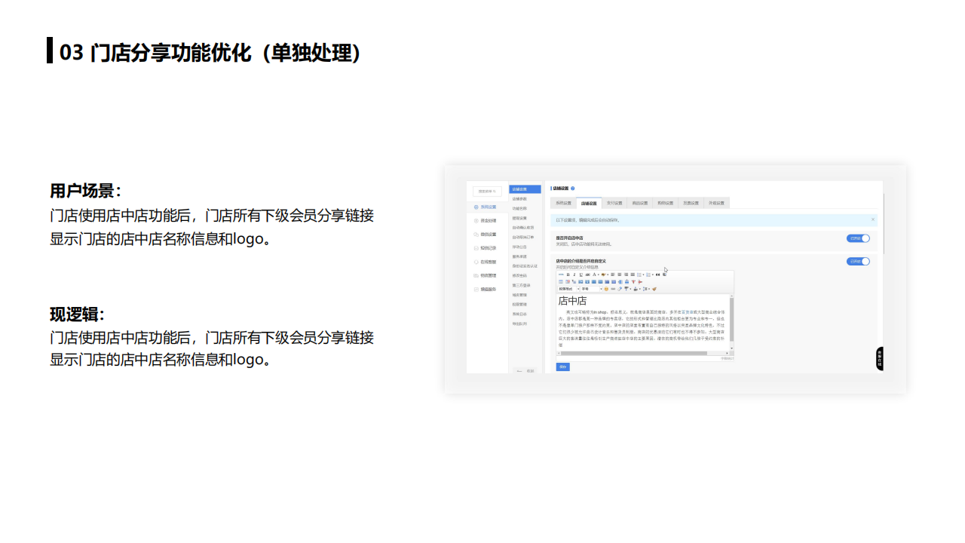This screenshot has width=965, height=543.
Task: Switch to the 发票设置 tab
Action: coord(691,203)
